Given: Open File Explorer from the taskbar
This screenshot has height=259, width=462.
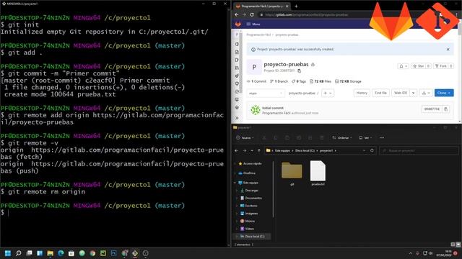Looking at the screenshot, I should [x=50, y=253].
